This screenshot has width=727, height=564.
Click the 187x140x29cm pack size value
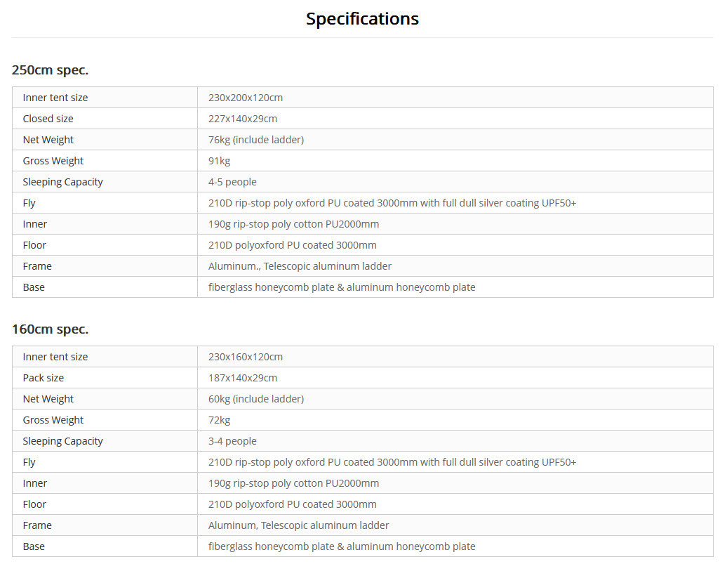[243, 378]
